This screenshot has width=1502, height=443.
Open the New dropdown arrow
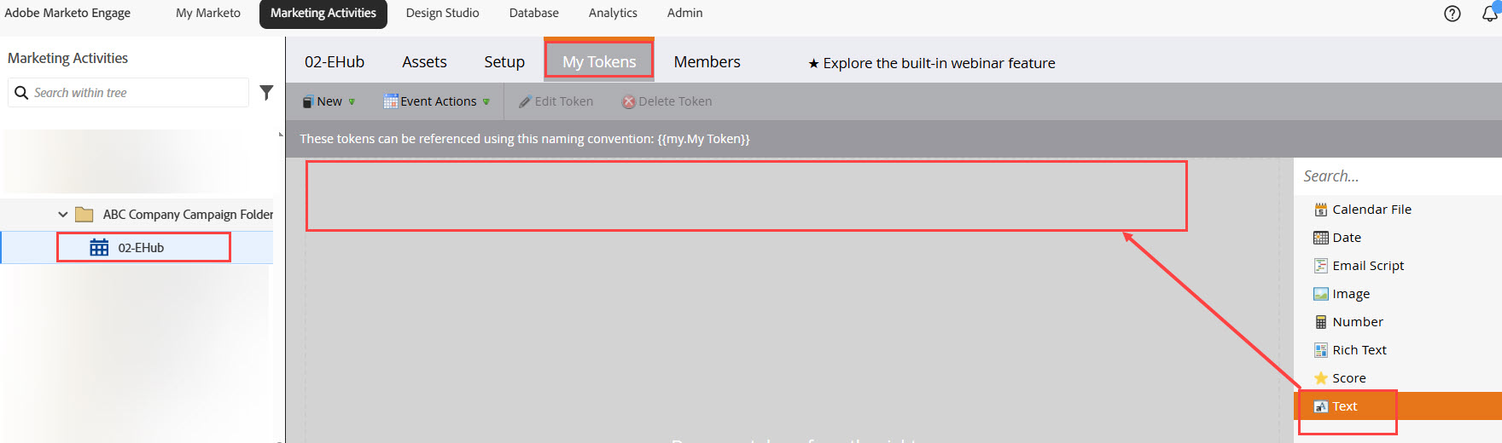click(x=352, y=102)
